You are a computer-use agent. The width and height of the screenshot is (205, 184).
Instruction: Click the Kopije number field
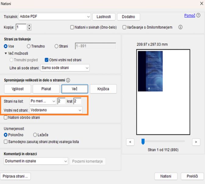click(x=21, y=27)
